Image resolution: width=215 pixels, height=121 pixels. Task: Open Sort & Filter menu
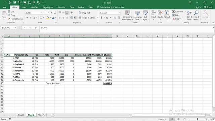click(189, 15)
